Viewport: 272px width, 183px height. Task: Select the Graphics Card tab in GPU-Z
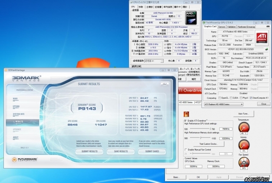tap(210, 26)
